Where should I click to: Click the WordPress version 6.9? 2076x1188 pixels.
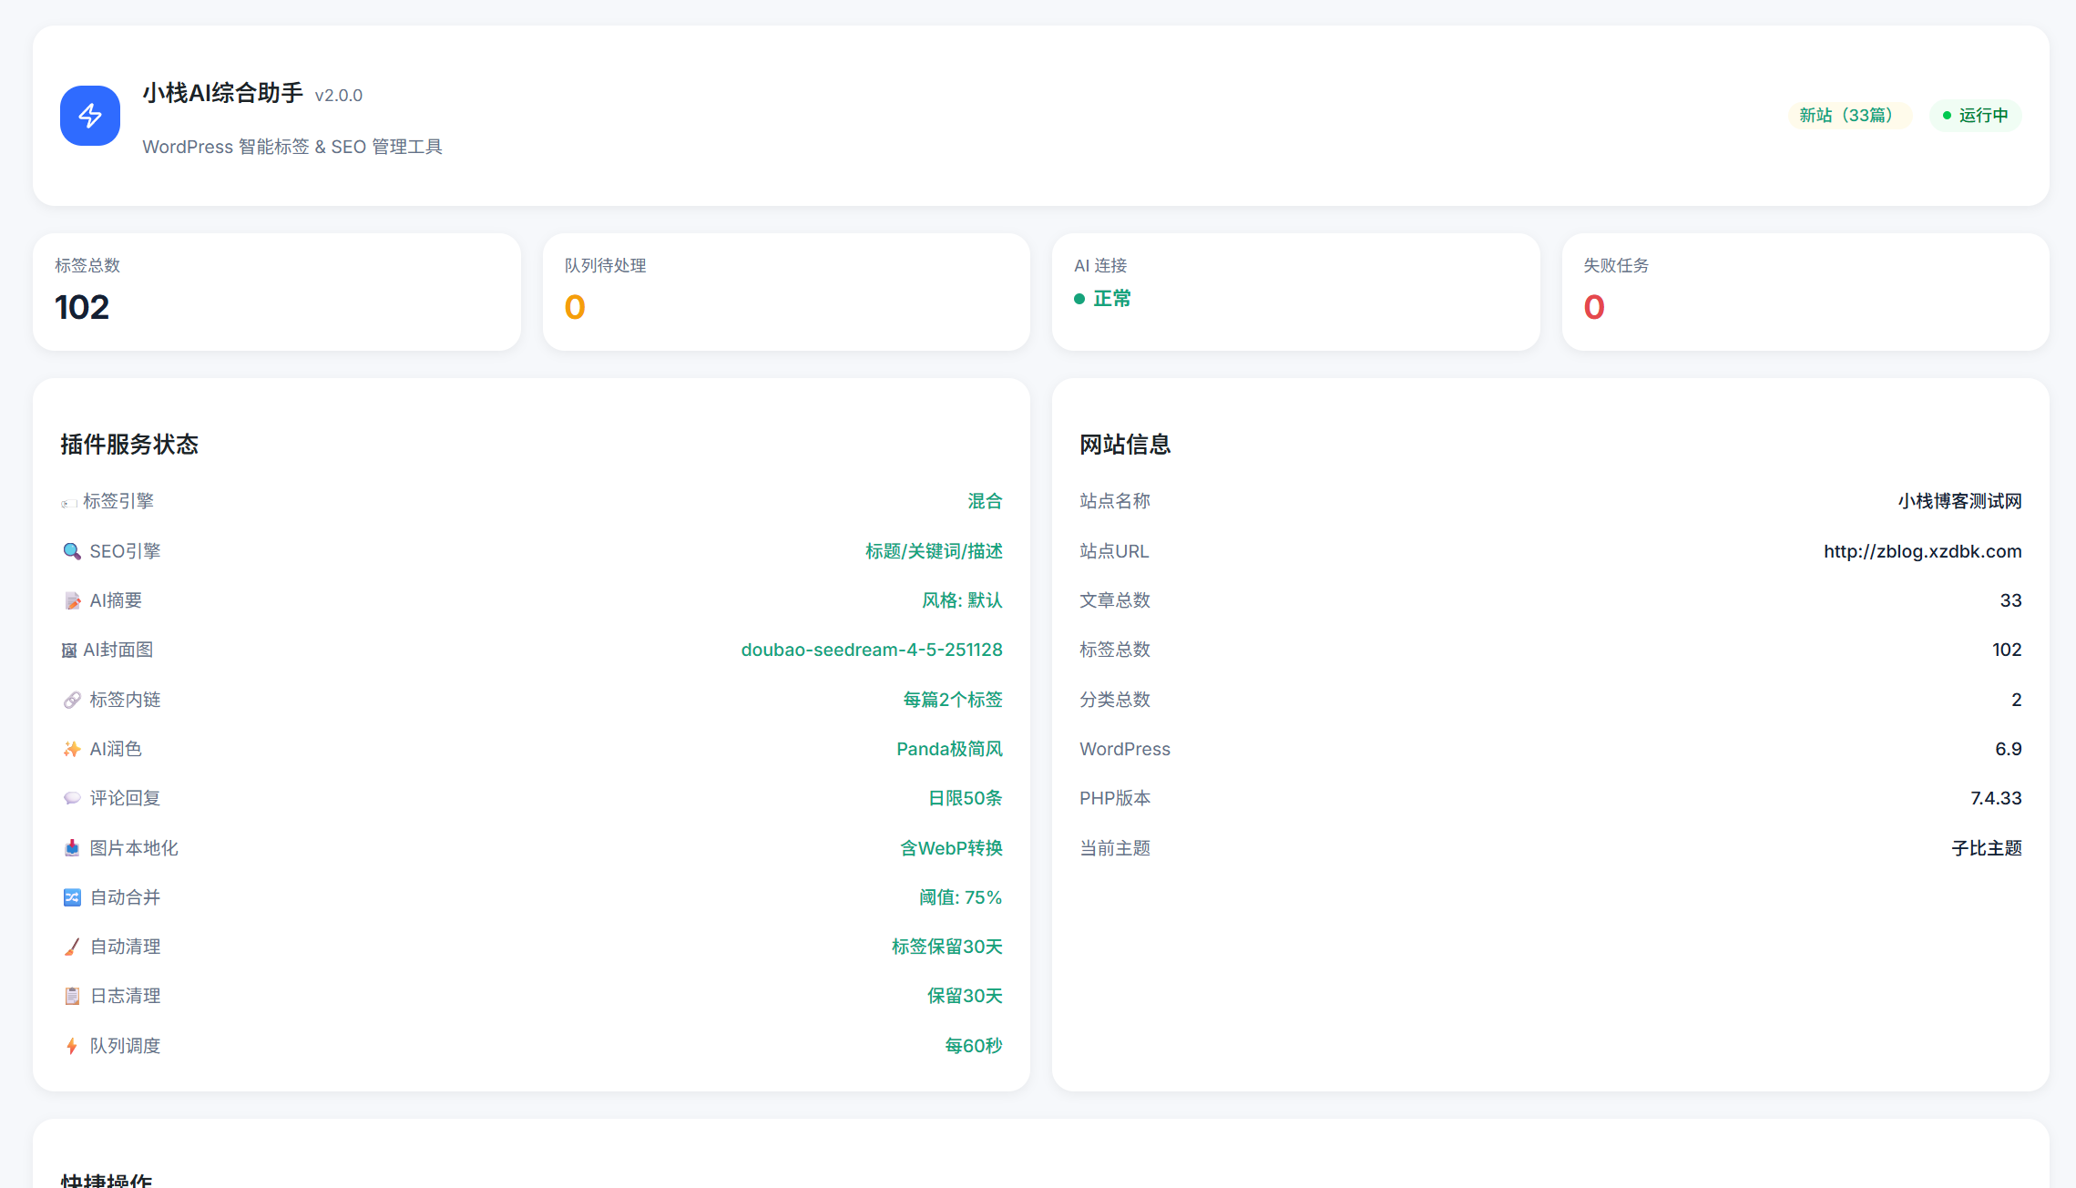(2008, 749)
